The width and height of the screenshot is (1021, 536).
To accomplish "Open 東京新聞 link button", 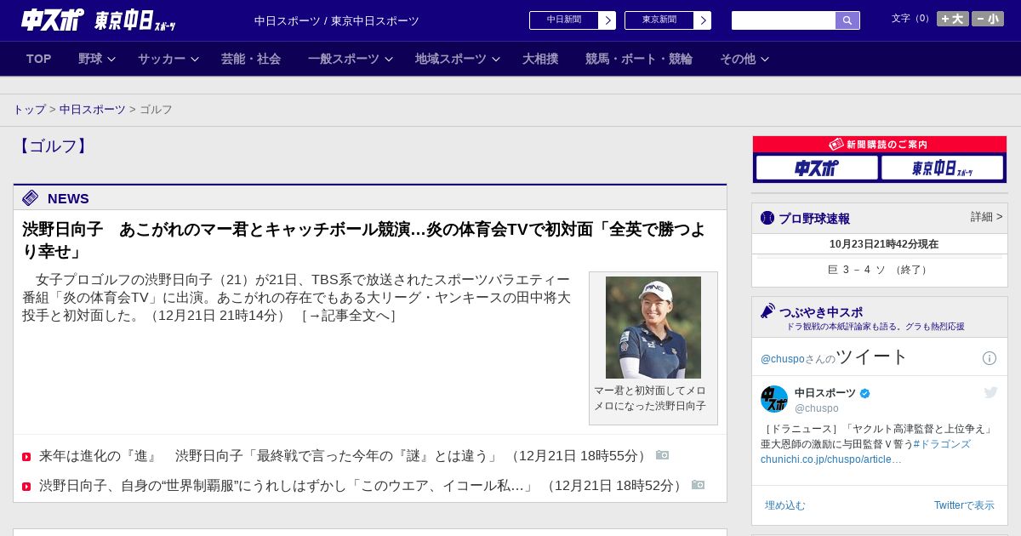I will 659,20.
